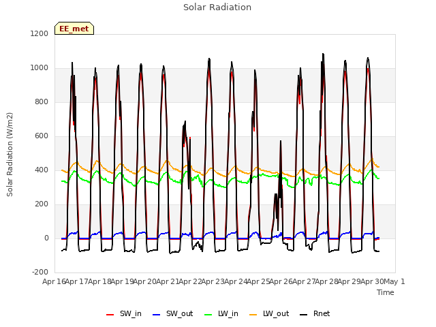Viewport: 436px width, 327px height.
Task: Click the Apr 22 x-axis tick label
Action: pos(190,281)
